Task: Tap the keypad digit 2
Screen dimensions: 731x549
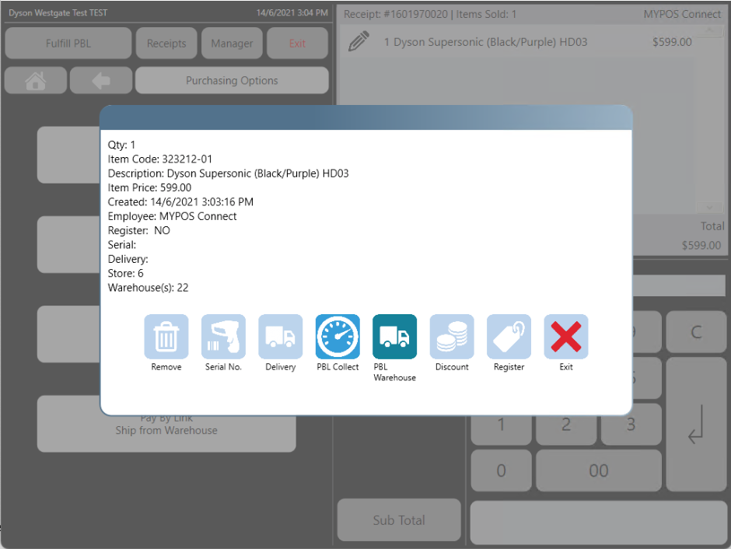Action: (x=566, y=424)
